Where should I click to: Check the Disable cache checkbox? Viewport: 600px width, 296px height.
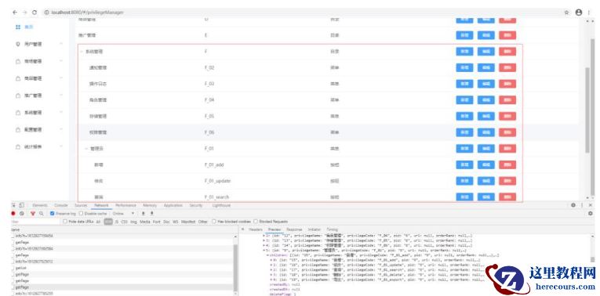(x=81, y=214)
